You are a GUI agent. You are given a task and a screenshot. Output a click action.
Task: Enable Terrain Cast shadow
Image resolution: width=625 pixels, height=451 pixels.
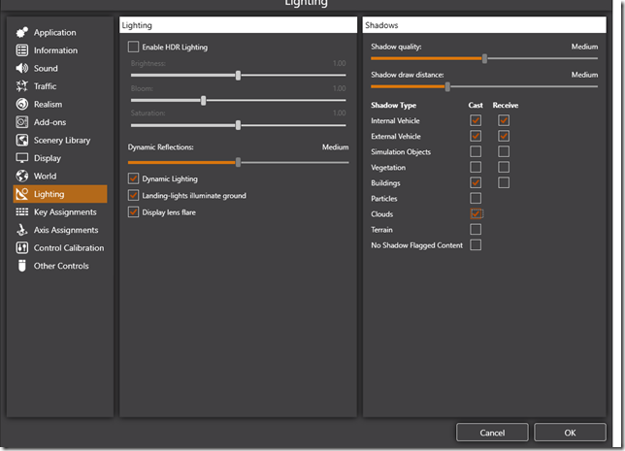click(476, 229)
